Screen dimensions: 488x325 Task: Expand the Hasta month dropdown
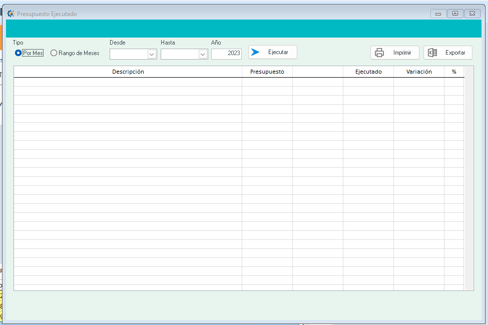(x=203, y=54)
